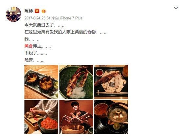Image resolution: width=183 pixels, height=136 pixels.
Task: Click the 下线了 text line
Action: pyautogui.click(x=36, y=53)
